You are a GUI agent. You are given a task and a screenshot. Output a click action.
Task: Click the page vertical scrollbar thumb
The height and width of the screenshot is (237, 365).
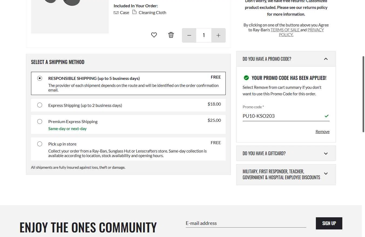pyautogui.click(x=363, y=94)
